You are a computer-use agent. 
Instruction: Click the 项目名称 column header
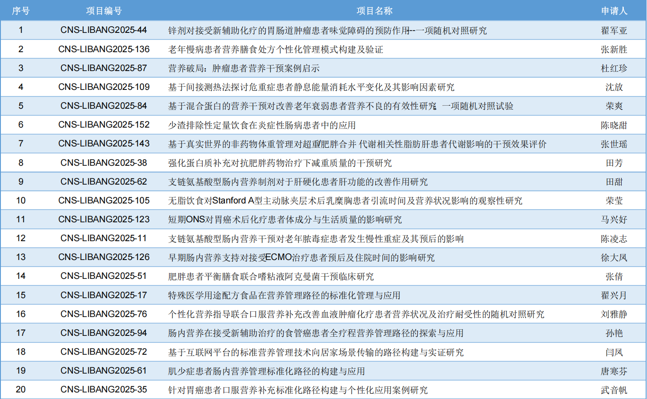[375, 11]
